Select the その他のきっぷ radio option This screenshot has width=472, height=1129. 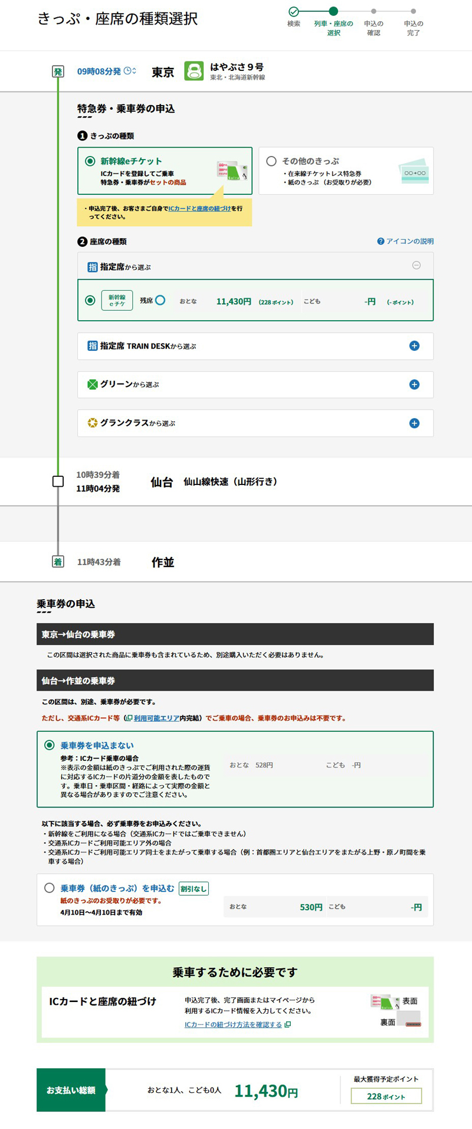tap(271, 161)
